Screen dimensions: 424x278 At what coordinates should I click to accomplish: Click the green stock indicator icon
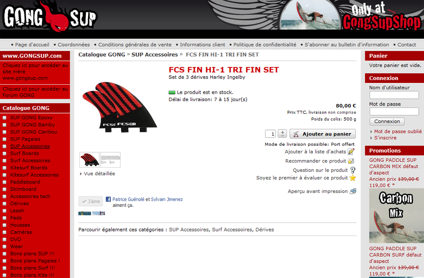(172, 92)
